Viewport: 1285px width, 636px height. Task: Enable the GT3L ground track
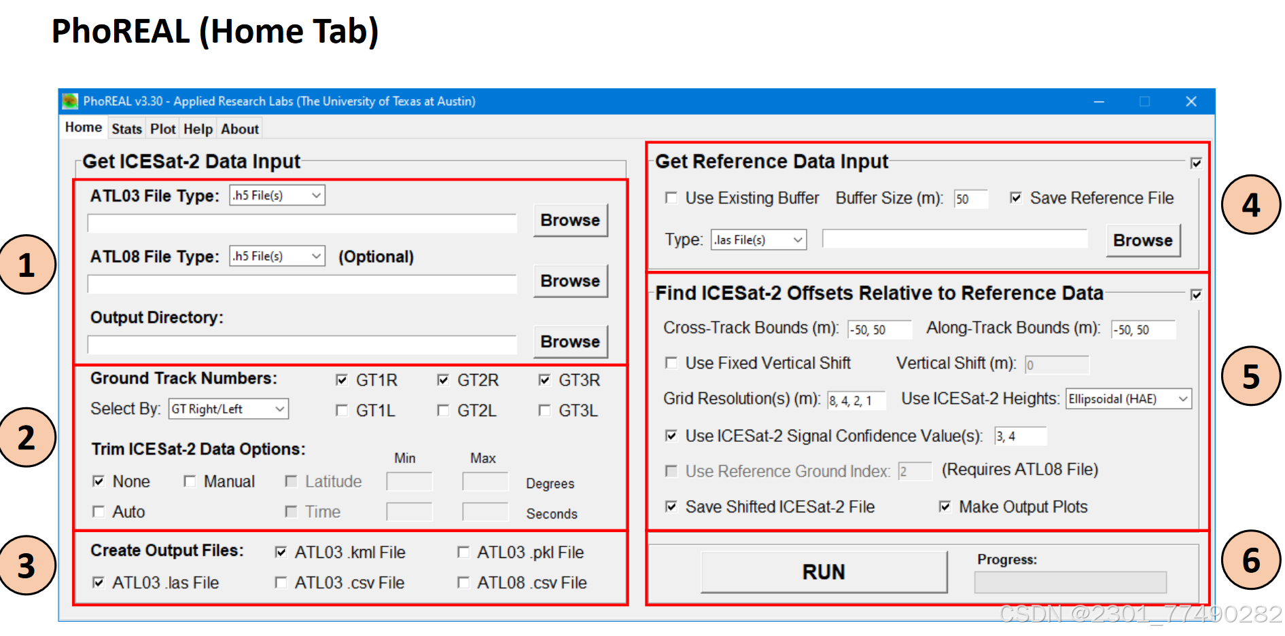click(x=544, y=411)
